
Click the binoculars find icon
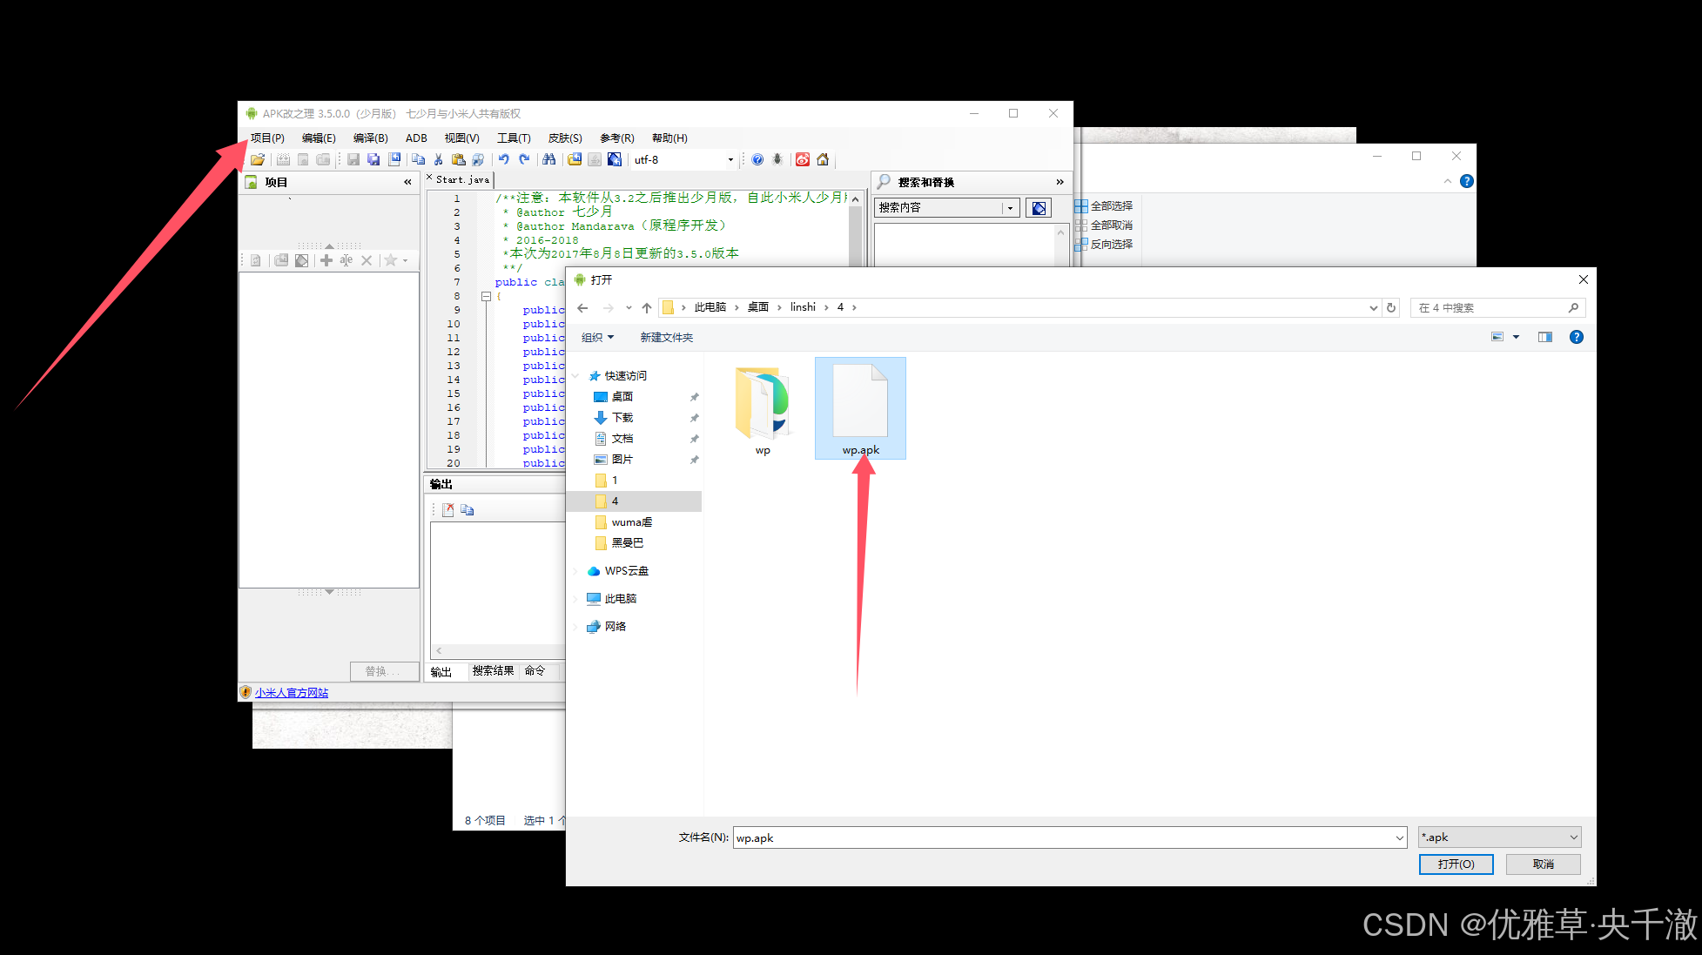coord(548,160)
